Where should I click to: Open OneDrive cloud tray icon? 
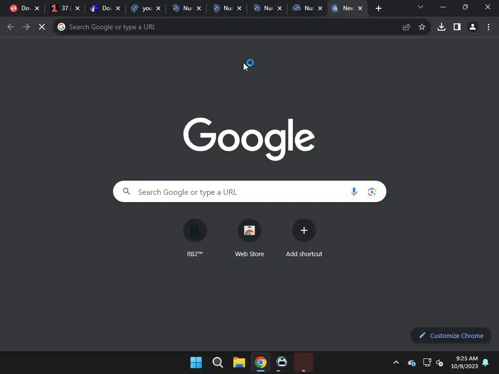click(x=411, y=362)
